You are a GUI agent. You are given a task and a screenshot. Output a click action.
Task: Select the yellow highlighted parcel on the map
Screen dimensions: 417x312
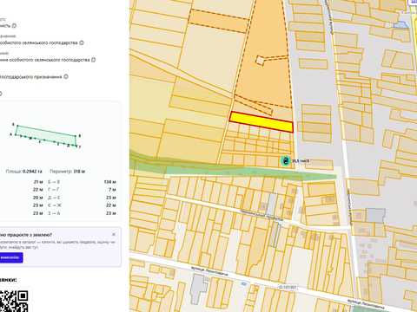click(x=261, y=121)
